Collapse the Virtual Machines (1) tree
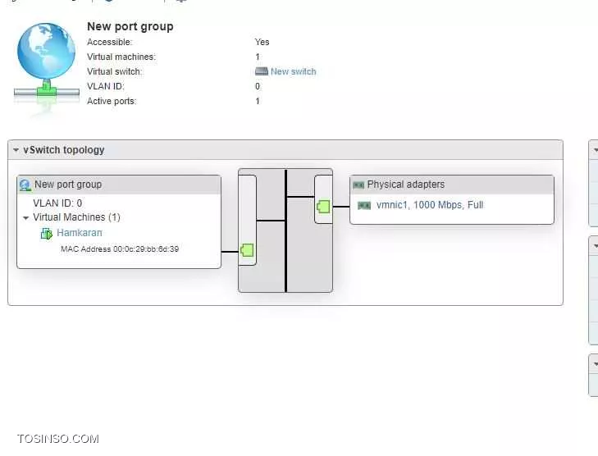Image resolution: width=598 pixels, height=456 pixels. point(26,218)
